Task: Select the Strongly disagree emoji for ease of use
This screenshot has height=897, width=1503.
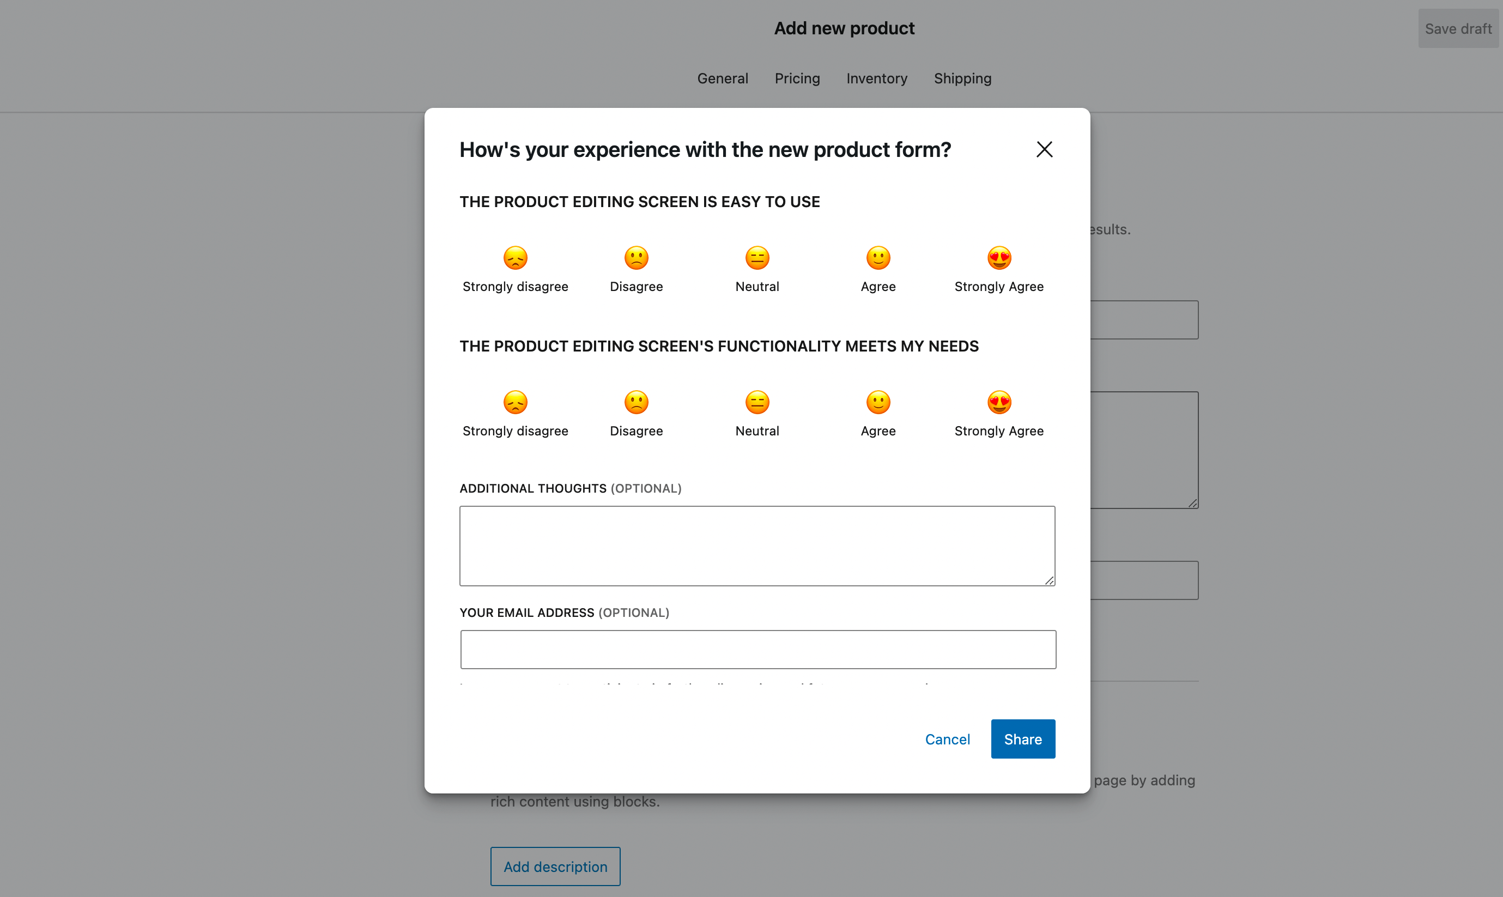Action: coord(515,258)
